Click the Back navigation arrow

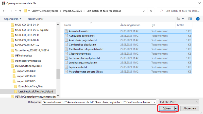tap(5, 11)
